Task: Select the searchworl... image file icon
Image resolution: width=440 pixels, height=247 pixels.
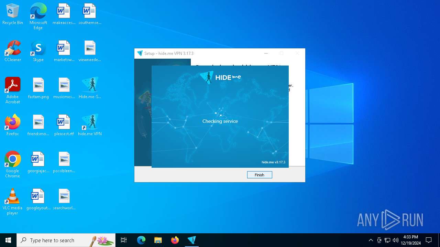Action: coord(64,200)
